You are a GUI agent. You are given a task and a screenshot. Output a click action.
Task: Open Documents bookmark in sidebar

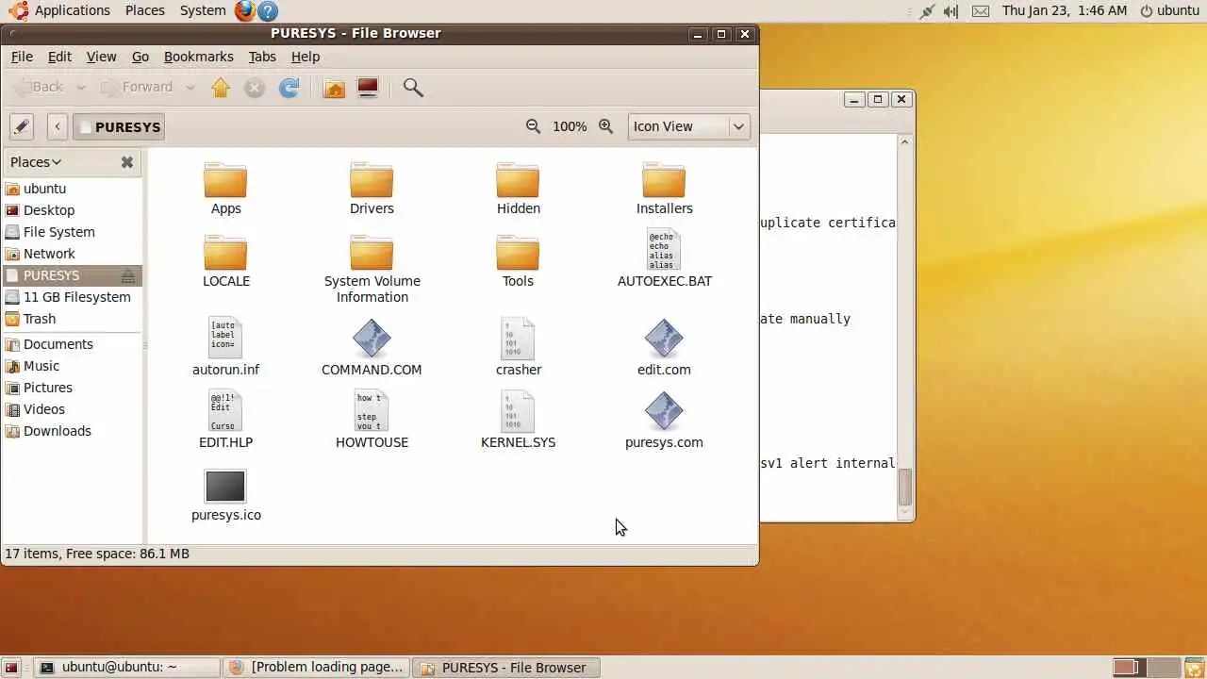(72, 344)
